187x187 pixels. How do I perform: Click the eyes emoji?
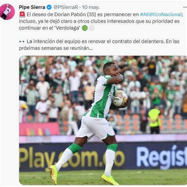pos(22,41)
